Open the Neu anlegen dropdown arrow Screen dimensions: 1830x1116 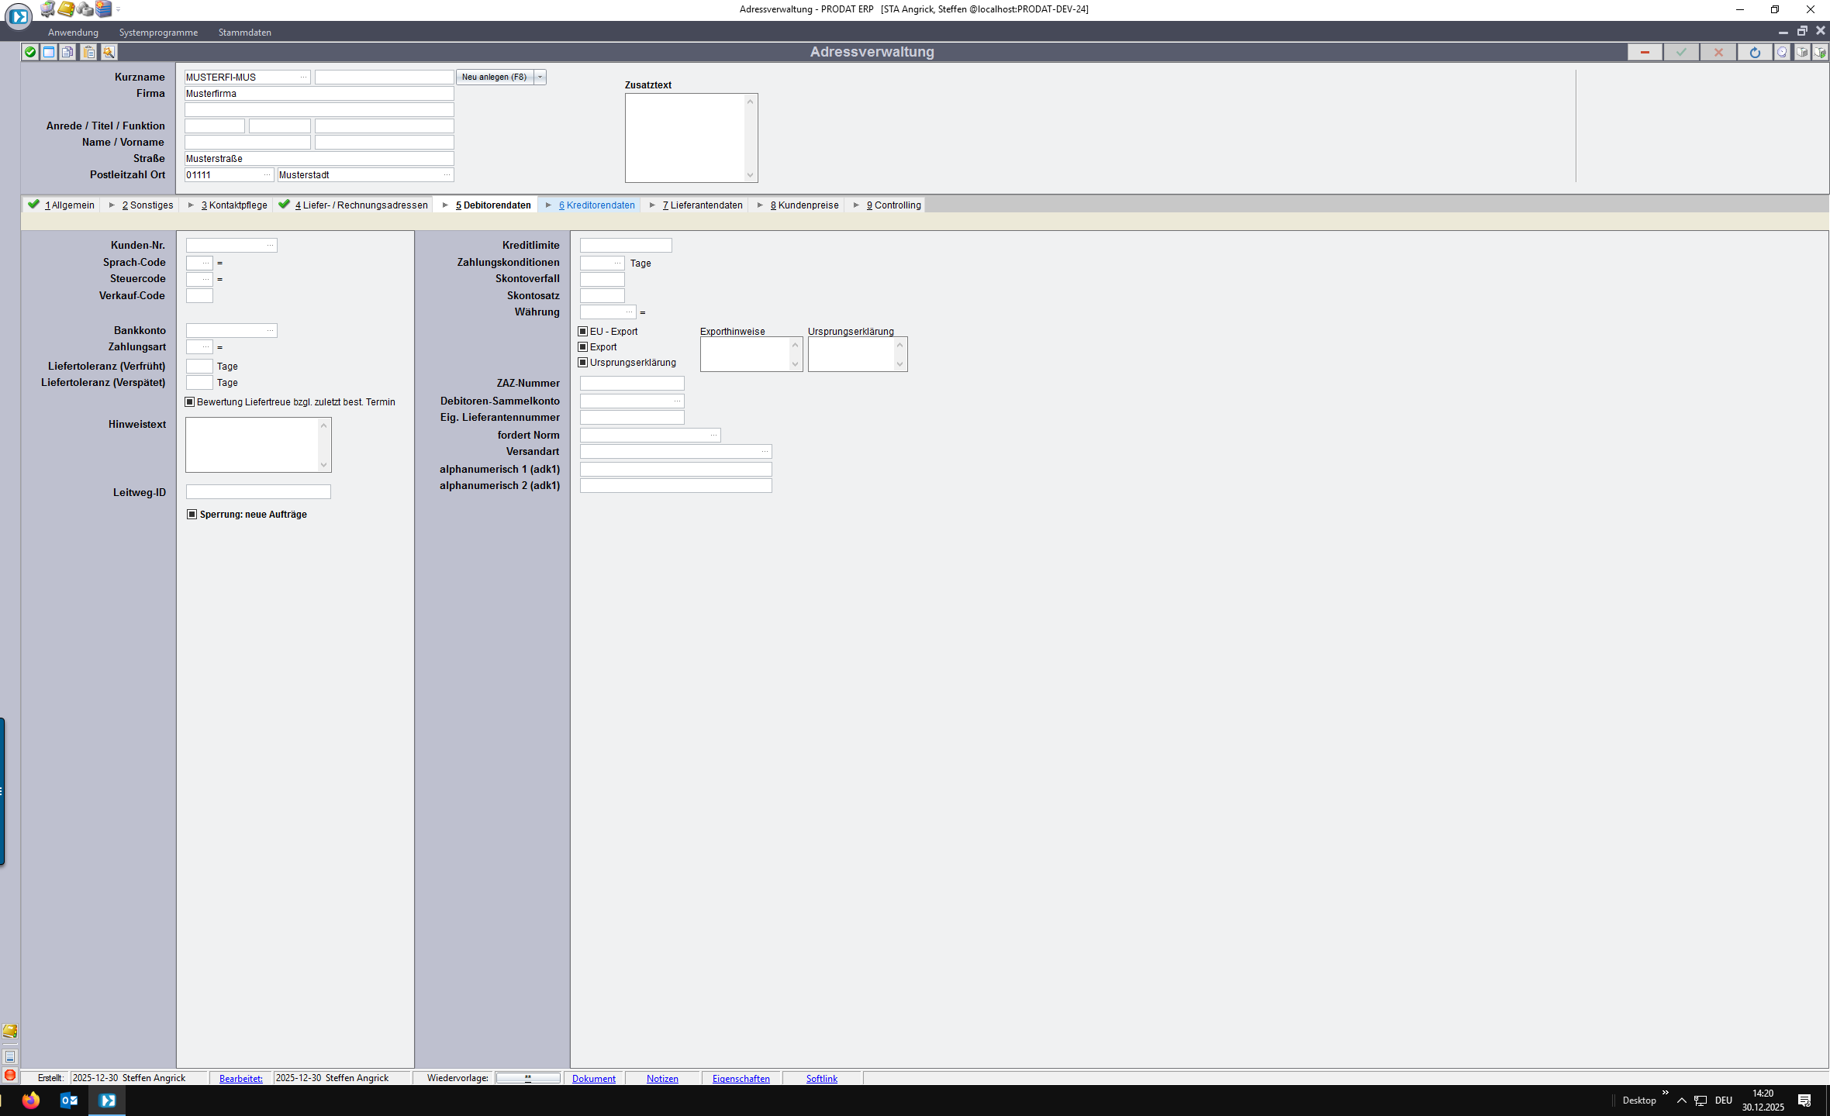coord(540,77)
